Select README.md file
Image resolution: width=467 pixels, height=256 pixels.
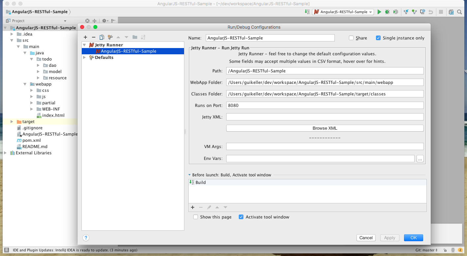[x=35, y=146]
